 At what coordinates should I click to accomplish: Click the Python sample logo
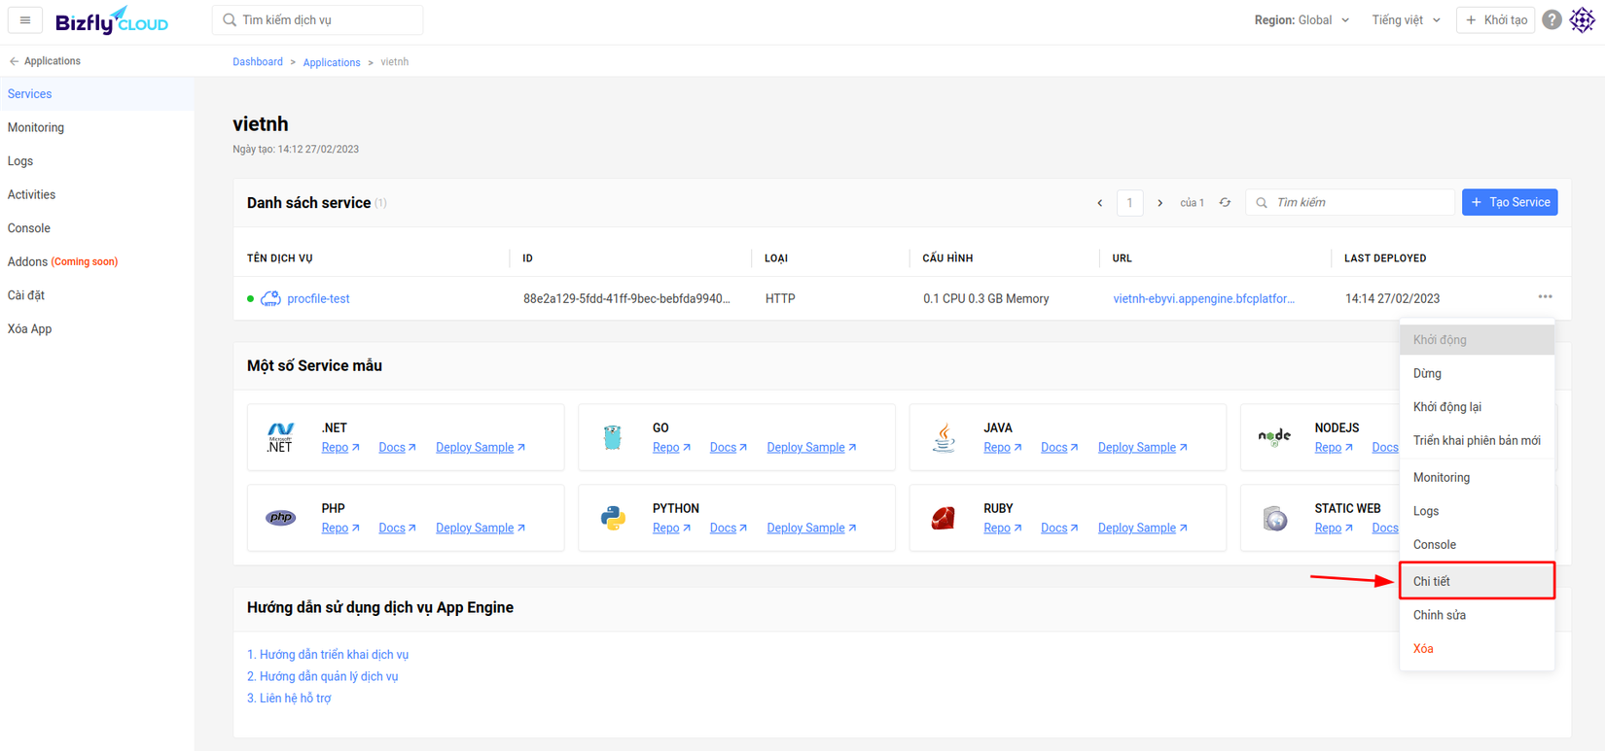(613, 518)
